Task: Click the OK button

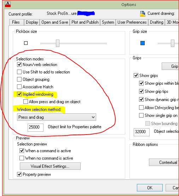Action: [x=150, y=188]
